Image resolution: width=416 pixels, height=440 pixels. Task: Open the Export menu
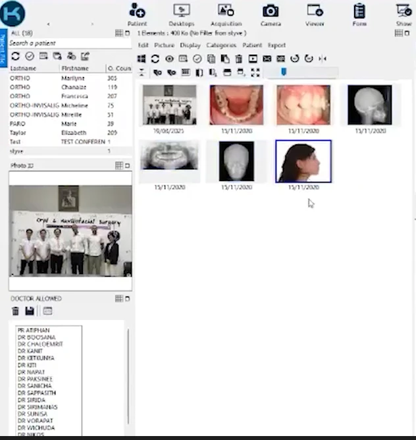276,45
